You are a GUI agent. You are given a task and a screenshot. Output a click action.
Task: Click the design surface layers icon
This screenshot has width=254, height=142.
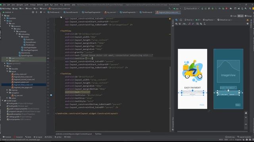point(176,20)
